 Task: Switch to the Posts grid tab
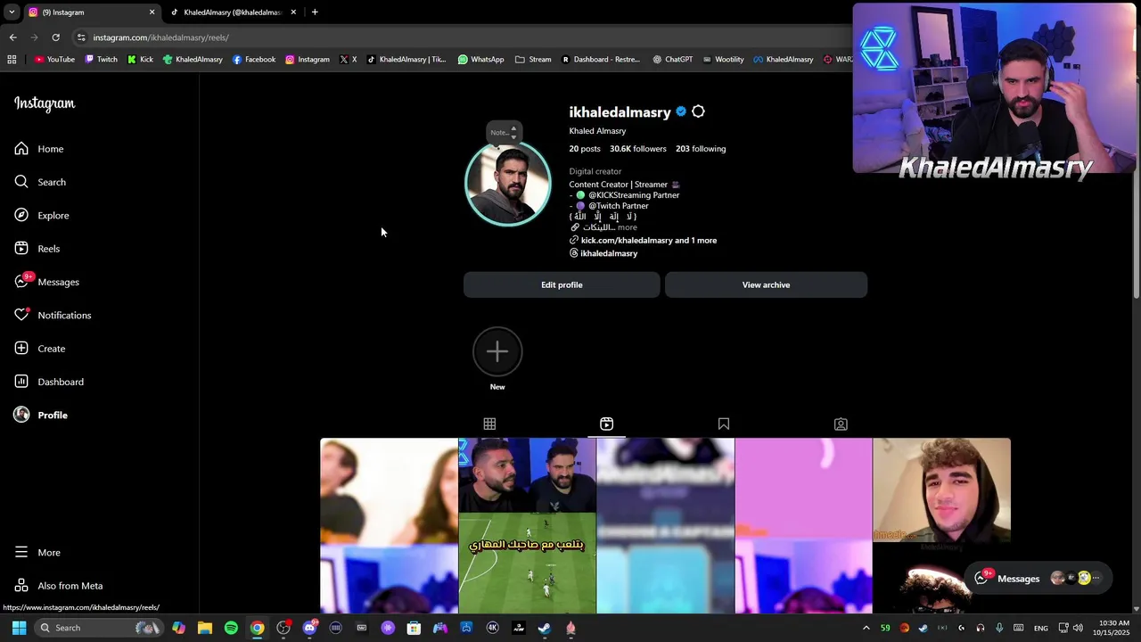coord(489,424)
